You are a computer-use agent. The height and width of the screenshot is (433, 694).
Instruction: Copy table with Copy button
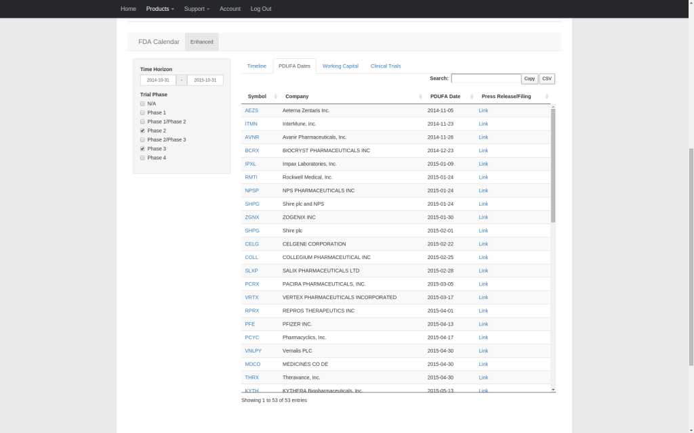click(529, 78)
